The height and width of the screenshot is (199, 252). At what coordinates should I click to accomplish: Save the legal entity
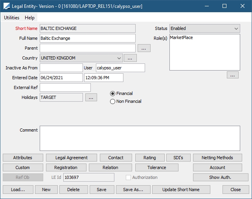[x=102, y=190]
